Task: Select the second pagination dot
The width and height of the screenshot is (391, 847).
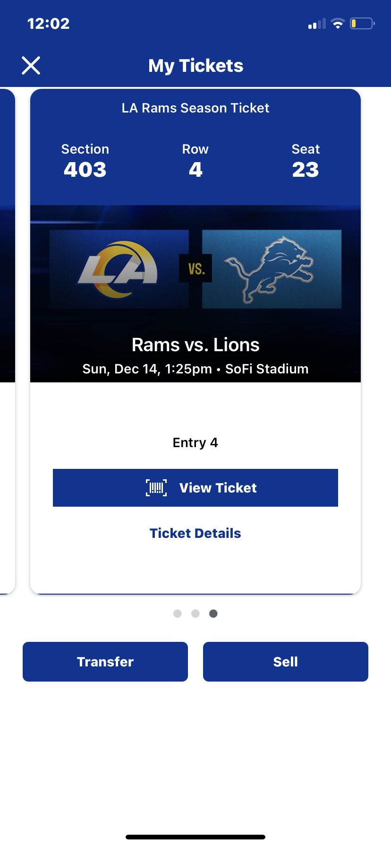Action: coord(195,613)
